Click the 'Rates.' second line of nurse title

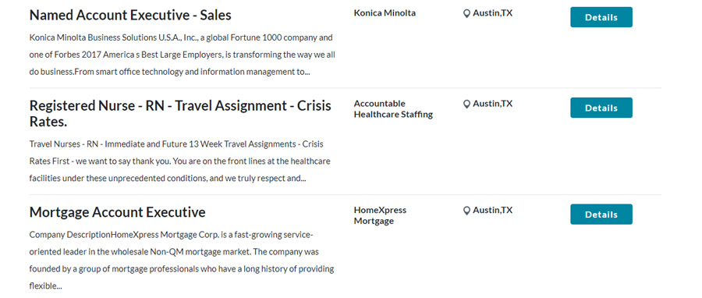point(48,122)
